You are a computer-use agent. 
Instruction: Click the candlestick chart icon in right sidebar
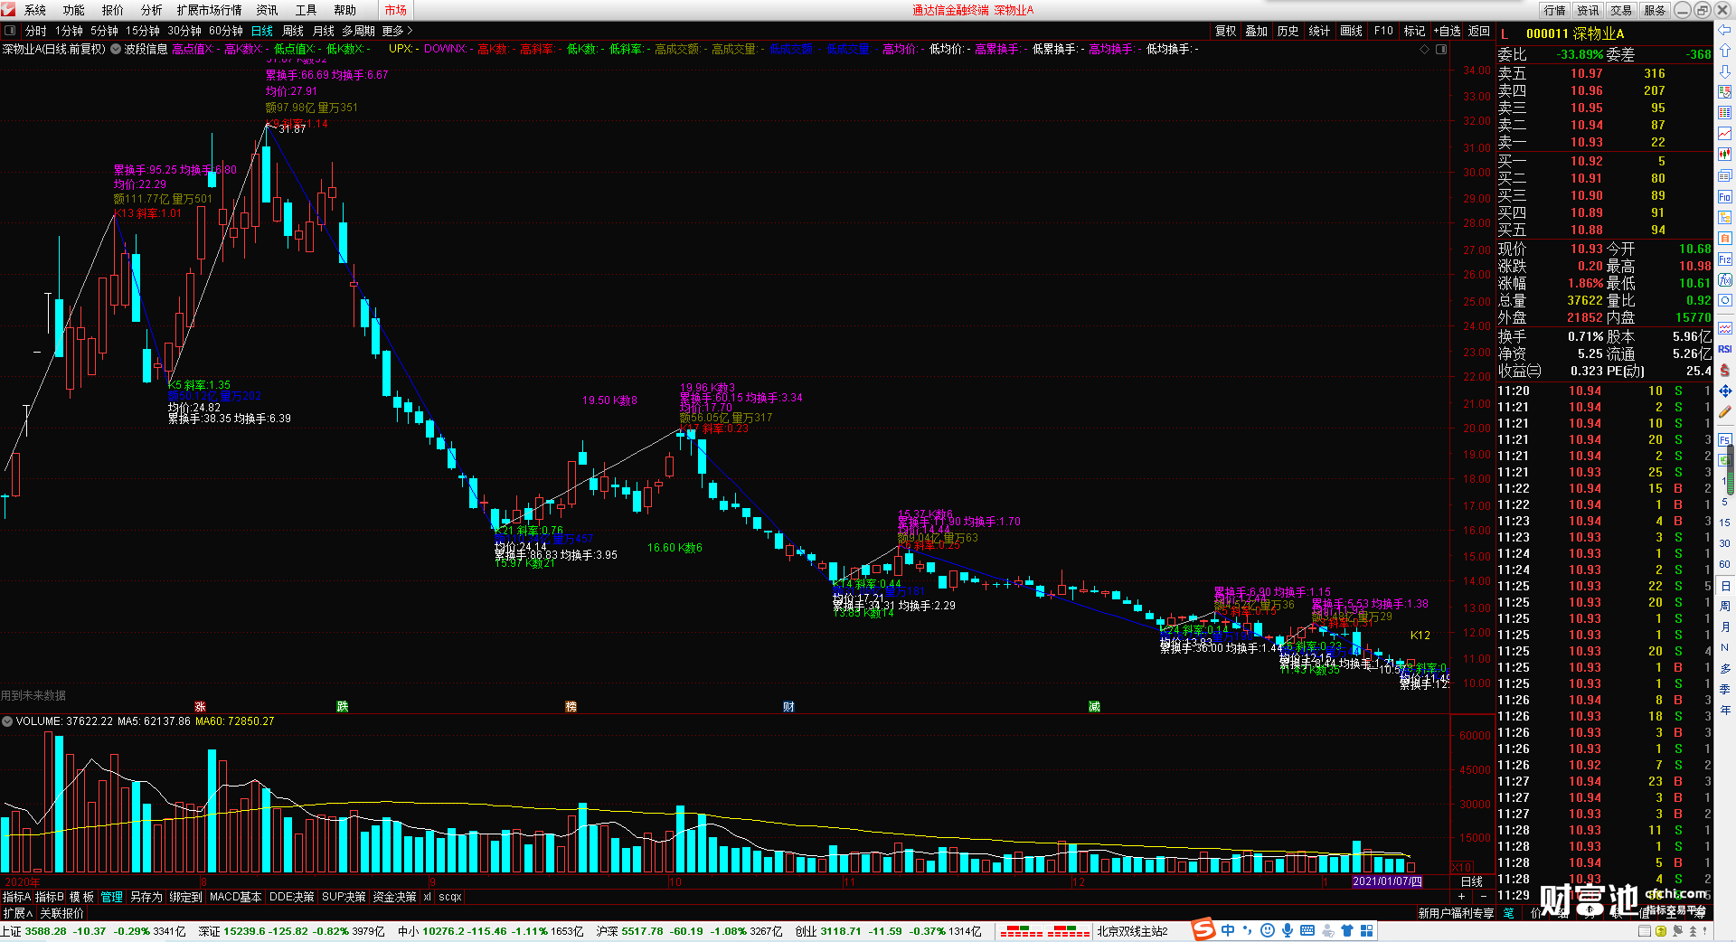[x=1724, y=155]
